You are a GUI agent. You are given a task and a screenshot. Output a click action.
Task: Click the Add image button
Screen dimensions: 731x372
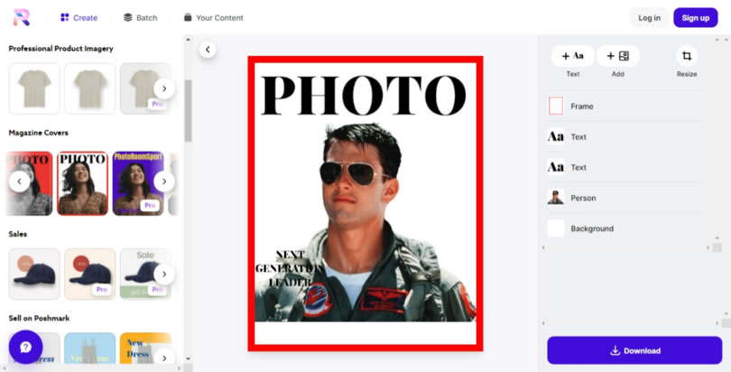(617, 56)
